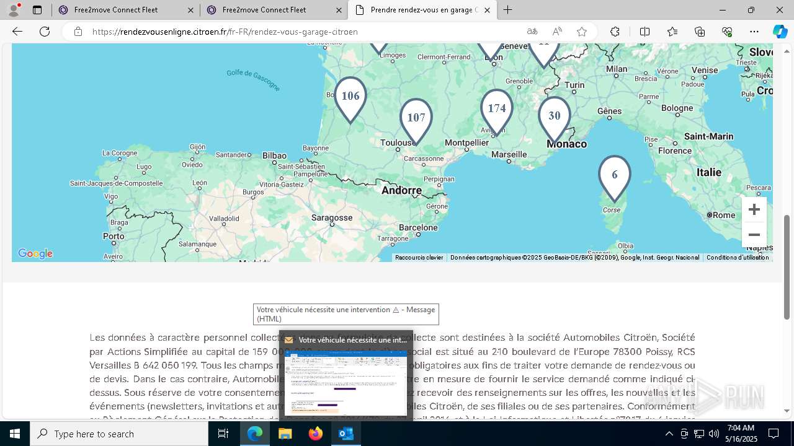This screenshot has width=794, height=446.
Task: Click the translate page icon
Action: [532, 32]
